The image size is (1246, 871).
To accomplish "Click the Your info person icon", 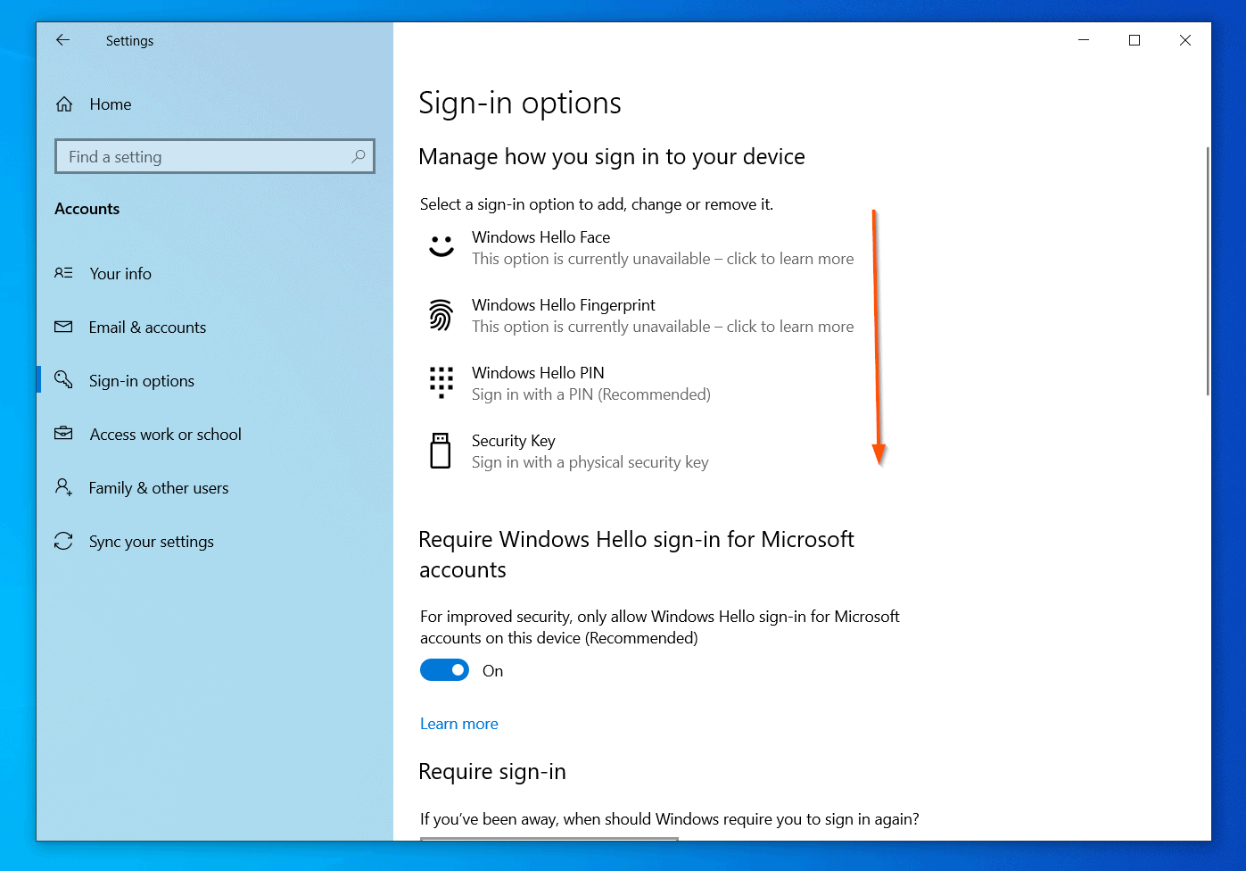I will (63, 273).
